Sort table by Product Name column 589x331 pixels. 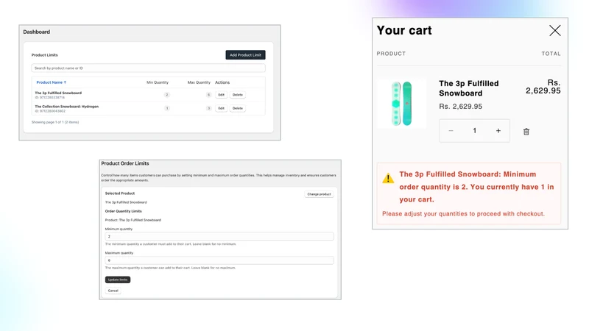(52, 82)
